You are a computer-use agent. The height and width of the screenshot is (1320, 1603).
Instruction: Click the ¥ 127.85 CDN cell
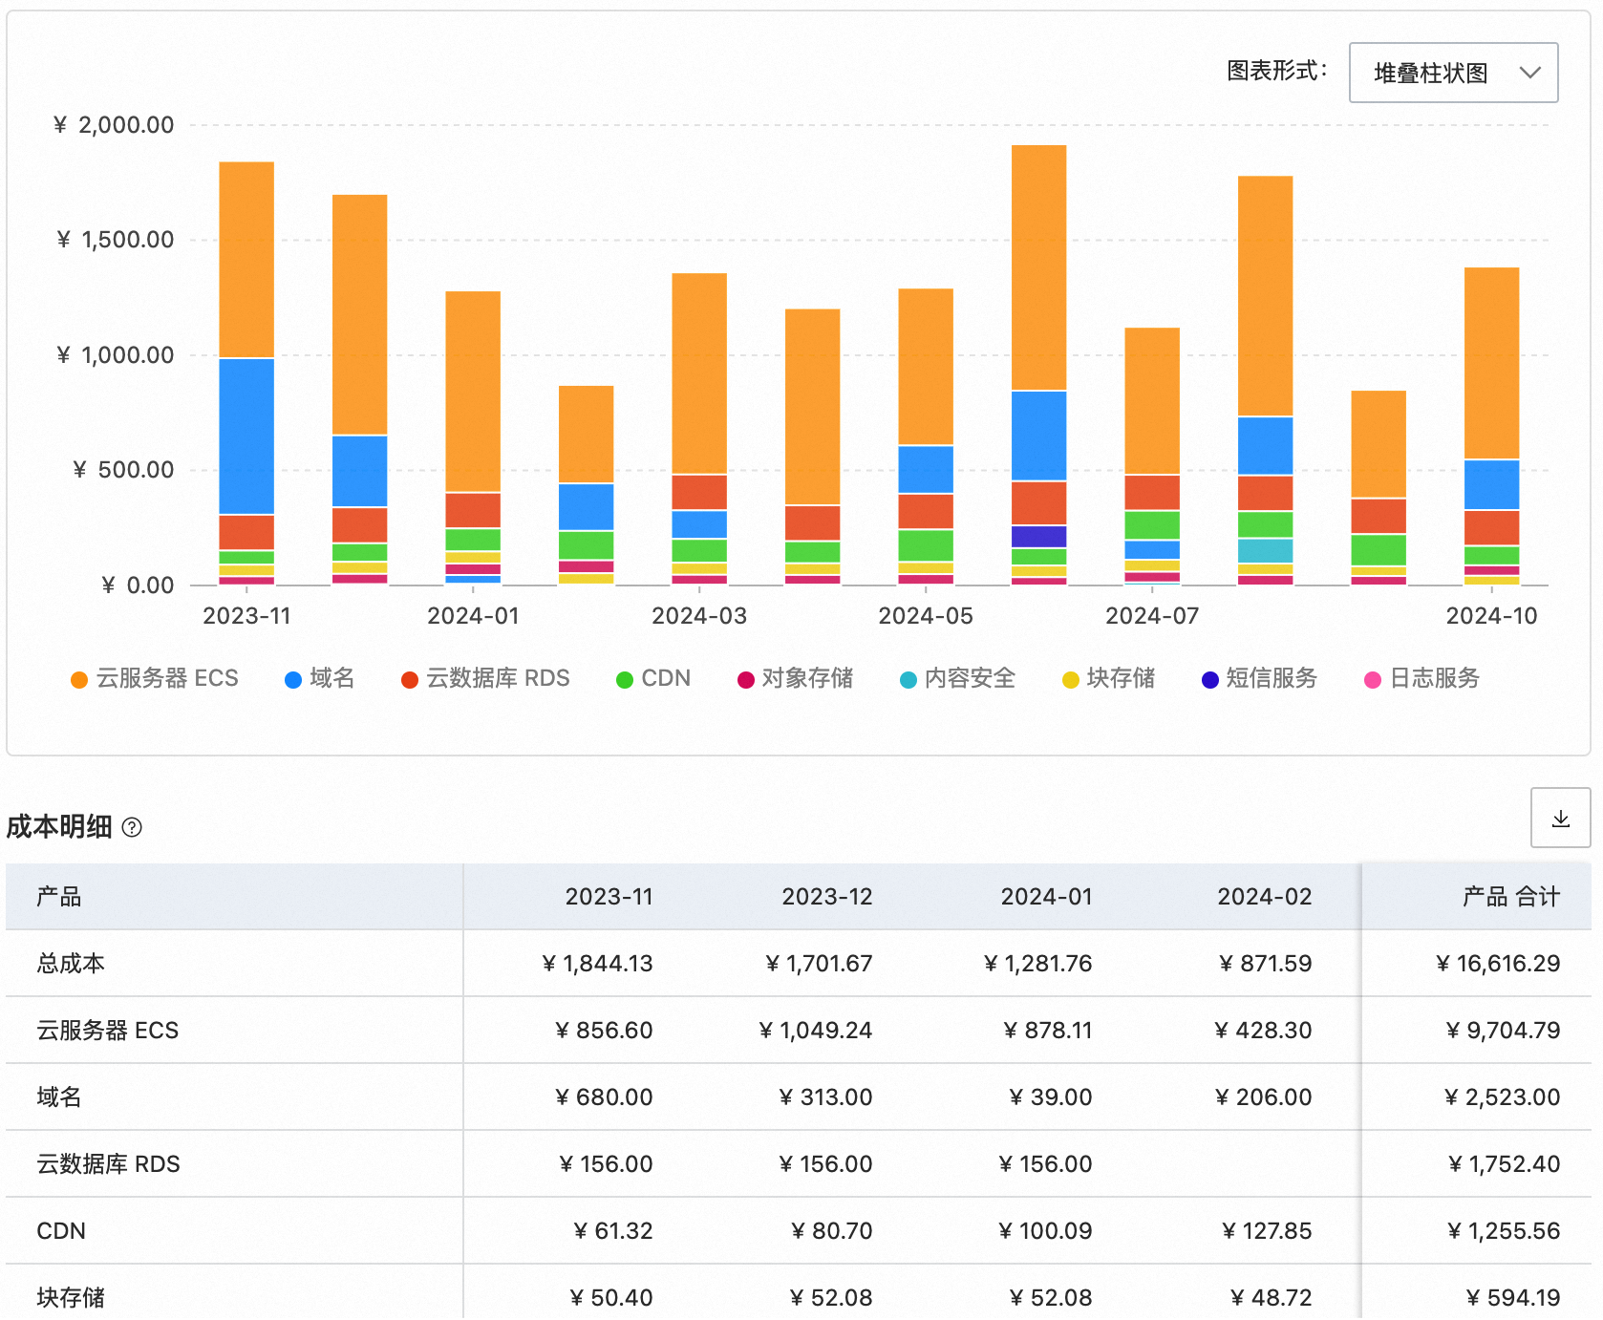click(x=1267, y=1231)
